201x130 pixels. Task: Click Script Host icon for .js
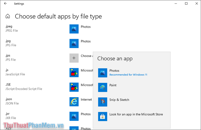click(x=74, y=72)
